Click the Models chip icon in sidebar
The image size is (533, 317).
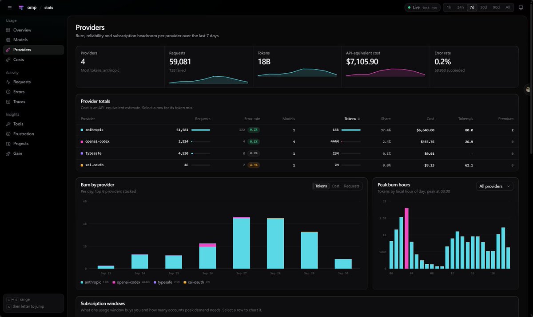8,40
